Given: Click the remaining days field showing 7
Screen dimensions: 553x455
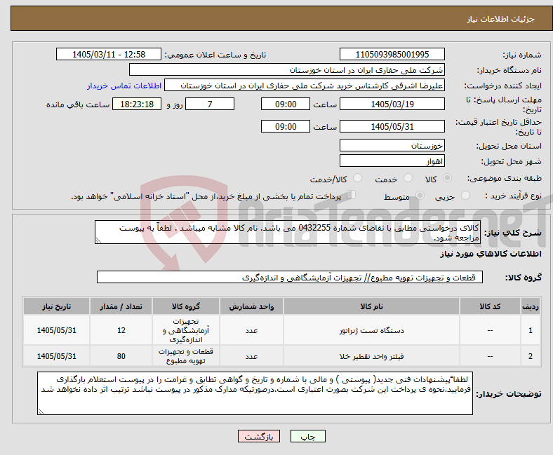Looking at the screenshot, I should [210, 104].
